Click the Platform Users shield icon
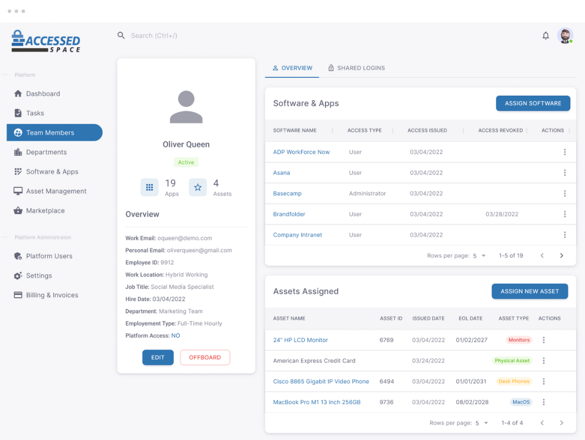Screen dimensions: 585x440 tap(18, 256)
